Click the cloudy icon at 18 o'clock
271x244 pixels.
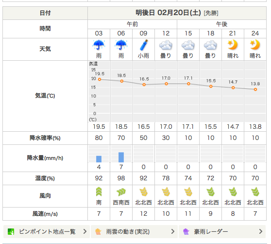tap(210, 45)
